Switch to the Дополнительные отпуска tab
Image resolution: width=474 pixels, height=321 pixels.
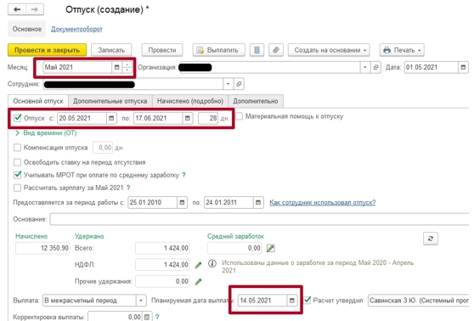pyautogui.click(x=110, y=101)
